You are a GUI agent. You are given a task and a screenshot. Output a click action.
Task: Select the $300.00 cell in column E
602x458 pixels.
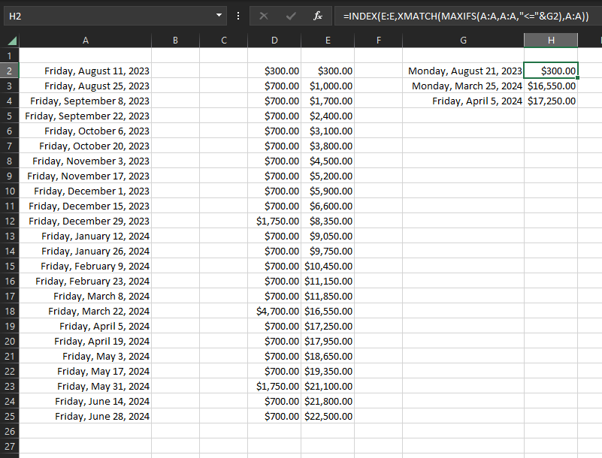tap(328, 71)
